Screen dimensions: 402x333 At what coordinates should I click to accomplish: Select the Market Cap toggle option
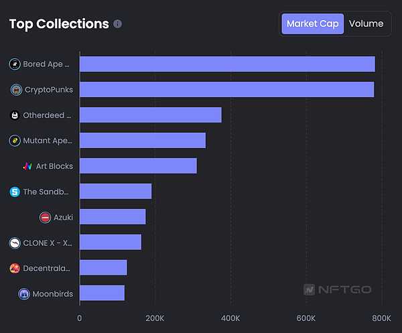point(312,23)
